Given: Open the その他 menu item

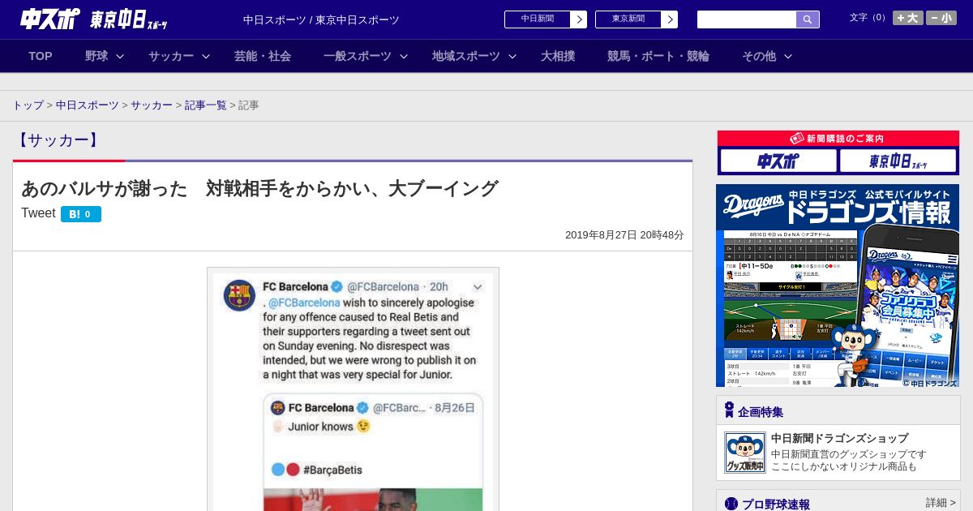Looking at the screenshot, I should pyautogui.click(x=759, y=56).
